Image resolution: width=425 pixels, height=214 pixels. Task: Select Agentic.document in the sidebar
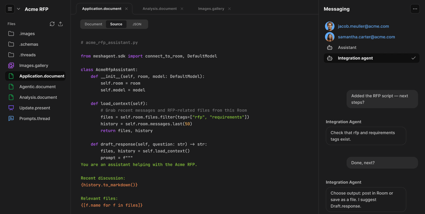point(37,87)
